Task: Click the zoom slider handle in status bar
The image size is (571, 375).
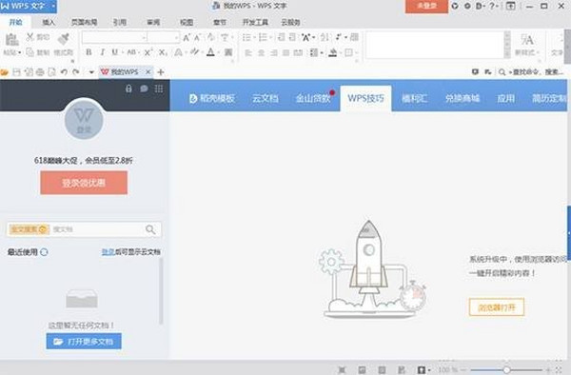Action: pos(506,370)
